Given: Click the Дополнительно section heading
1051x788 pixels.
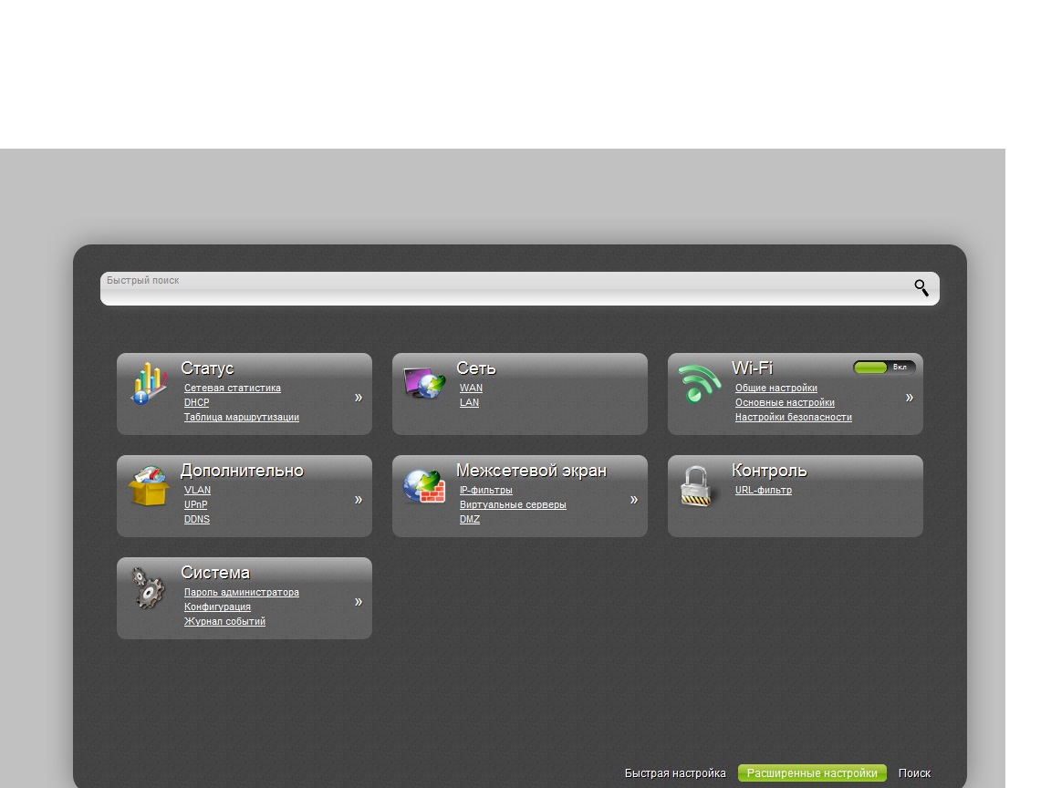Looking at the screenshot, I should tap(242, 471).
